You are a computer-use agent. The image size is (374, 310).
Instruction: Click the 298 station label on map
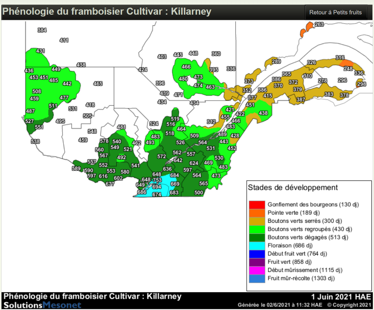pos(361,84)
